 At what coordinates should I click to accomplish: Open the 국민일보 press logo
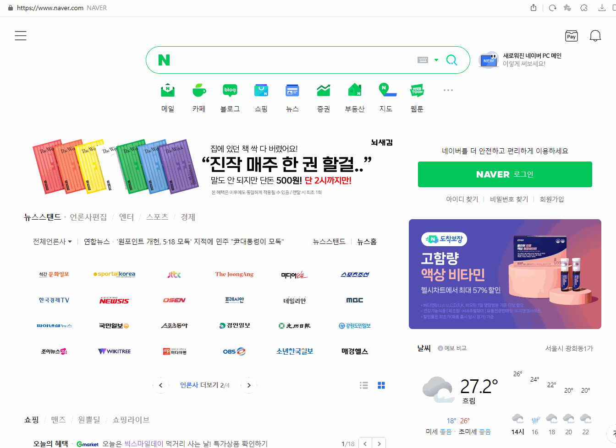tap(114, 326)
